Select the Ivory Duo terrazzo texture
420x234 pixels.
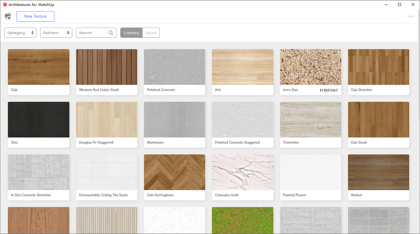tap(311, 67)
